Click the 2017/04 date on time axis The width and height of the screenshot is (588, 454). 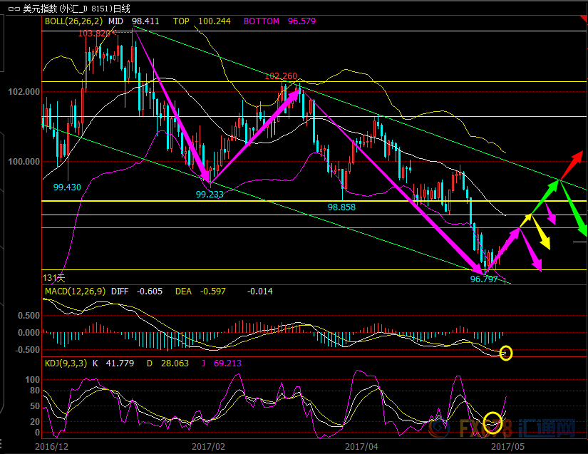click(361, 446)
